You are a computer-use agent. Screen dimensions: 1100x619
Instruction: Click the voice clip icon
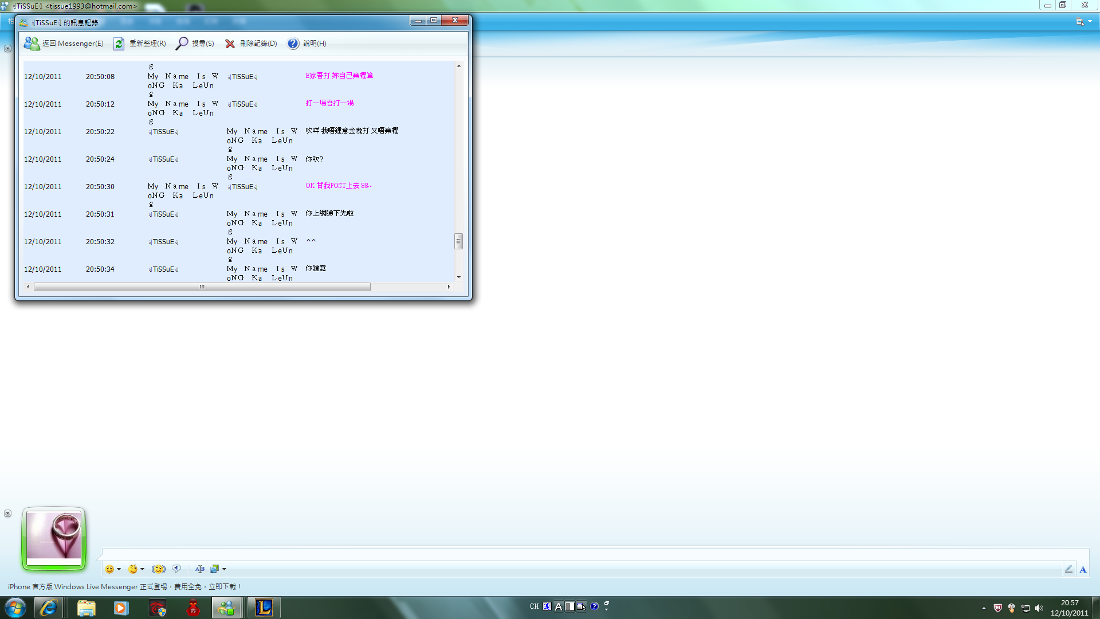176,569
